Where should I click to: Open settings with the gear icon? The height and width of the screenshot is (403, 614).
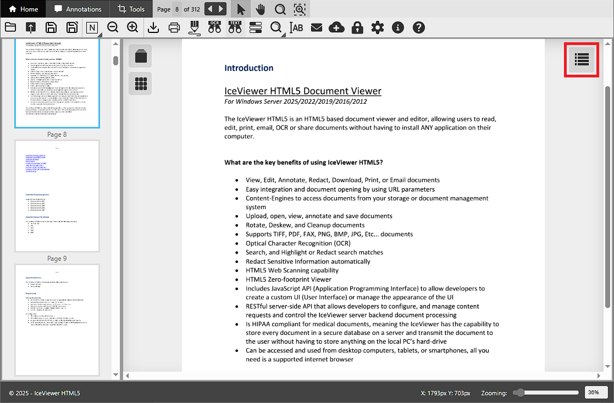point(378,27)
